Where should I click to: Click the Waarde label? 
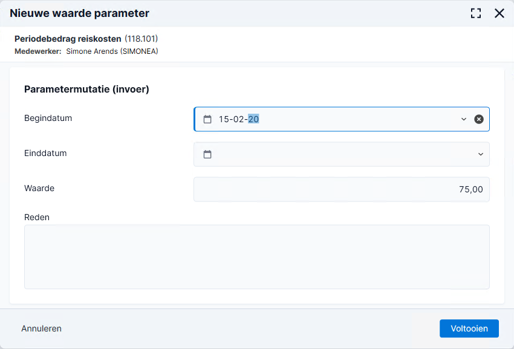pos(39,188)
